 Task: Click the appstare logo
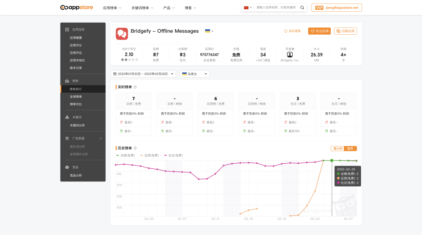(x=77, y=7)
